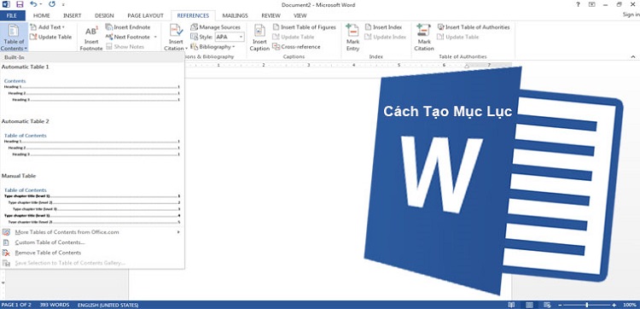Open the FILE tab
Image resolution: width=640 pixels, height=309 pixels.
pos(13,15)
